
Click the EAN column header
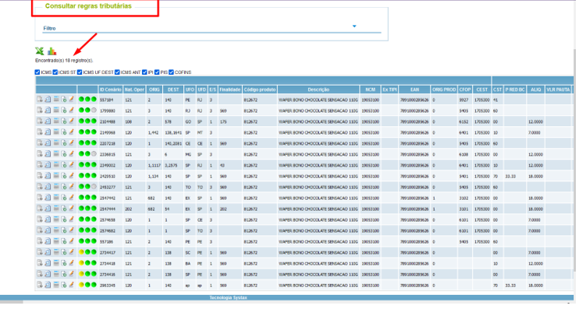[x=414, y=90]
